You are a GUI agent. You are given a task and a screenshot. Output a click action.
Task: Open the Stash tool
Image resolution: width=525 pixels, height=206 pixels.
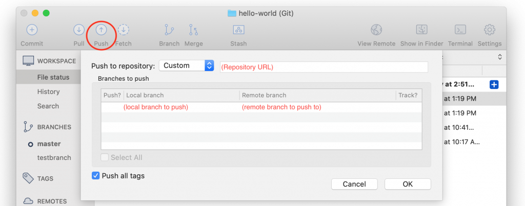(238, 30)
